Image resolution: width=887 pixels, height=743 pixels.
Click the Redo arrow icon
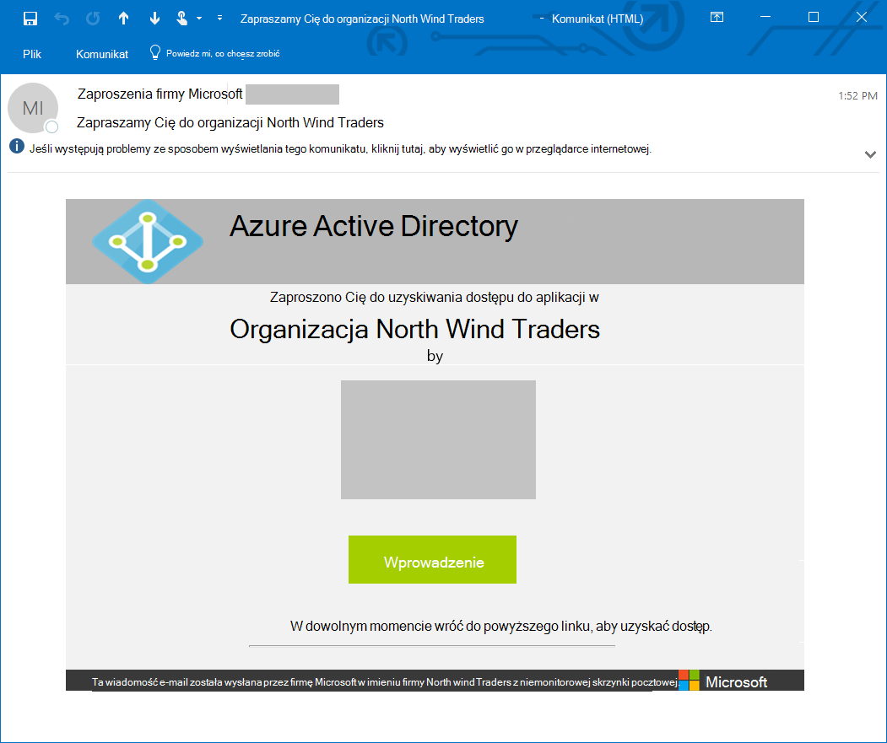pyautogui.click(x=93, y=19)
